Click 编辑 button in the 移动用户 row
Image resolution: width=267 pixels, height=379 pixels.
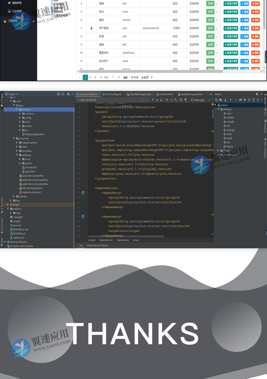[x=245, y=61]
